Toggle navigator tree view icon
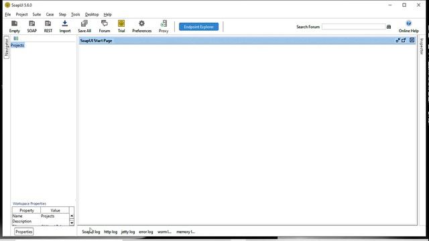The width and height of the screenshot is (429, 241). point(16,39)
